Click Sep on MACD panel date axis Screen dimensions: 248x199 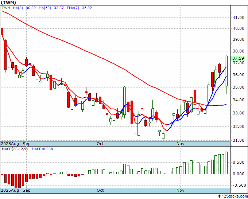[27, 190]
